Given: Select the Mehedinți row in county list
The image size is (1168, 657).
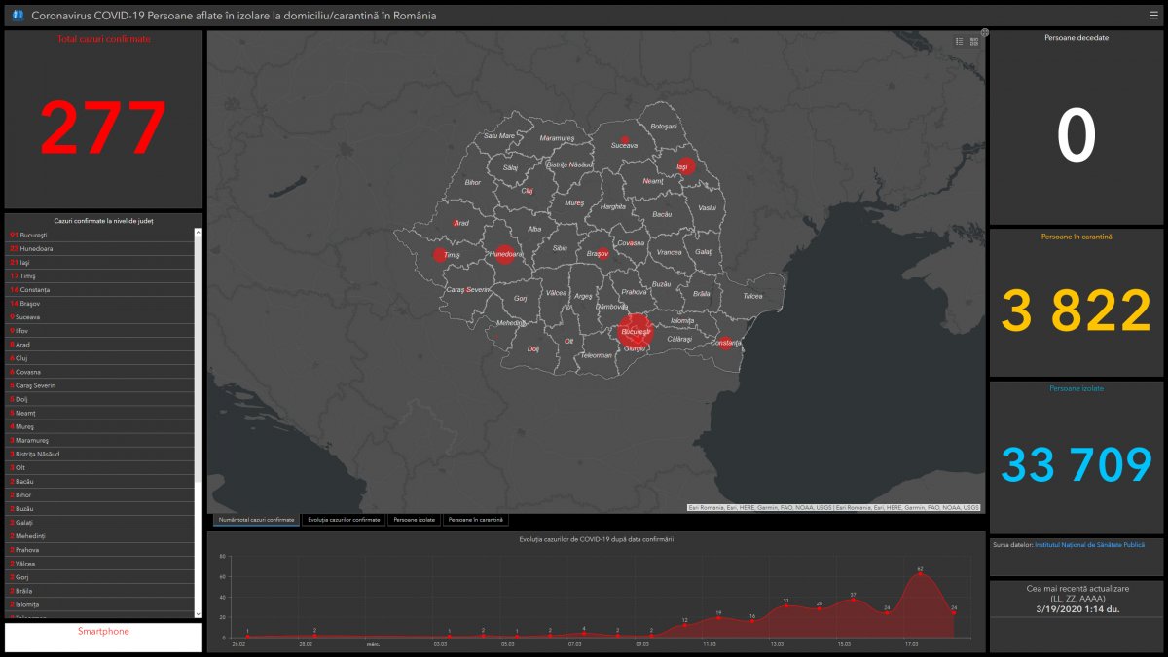Looking at the screenshot, I should 100,536.
